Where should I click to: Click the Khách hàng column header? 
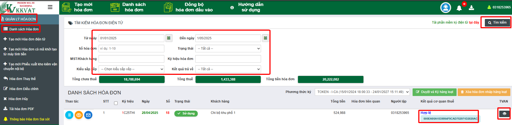[x=220, y=101]
